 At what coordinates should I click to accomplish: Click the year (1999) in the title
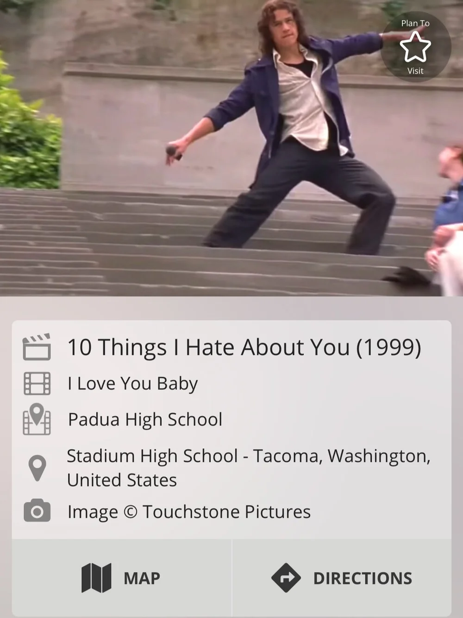pyautogui.click(x=388, y=347)
